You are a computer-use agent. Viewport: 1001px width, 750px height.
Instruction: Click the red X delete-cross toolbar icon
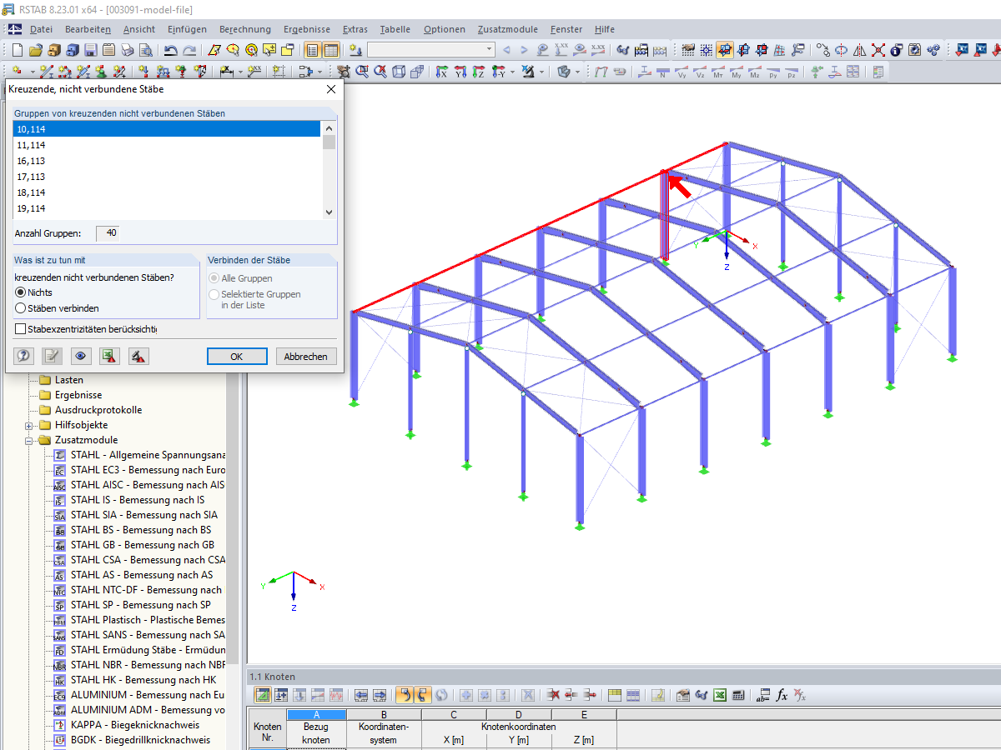(x=878, y=50)
